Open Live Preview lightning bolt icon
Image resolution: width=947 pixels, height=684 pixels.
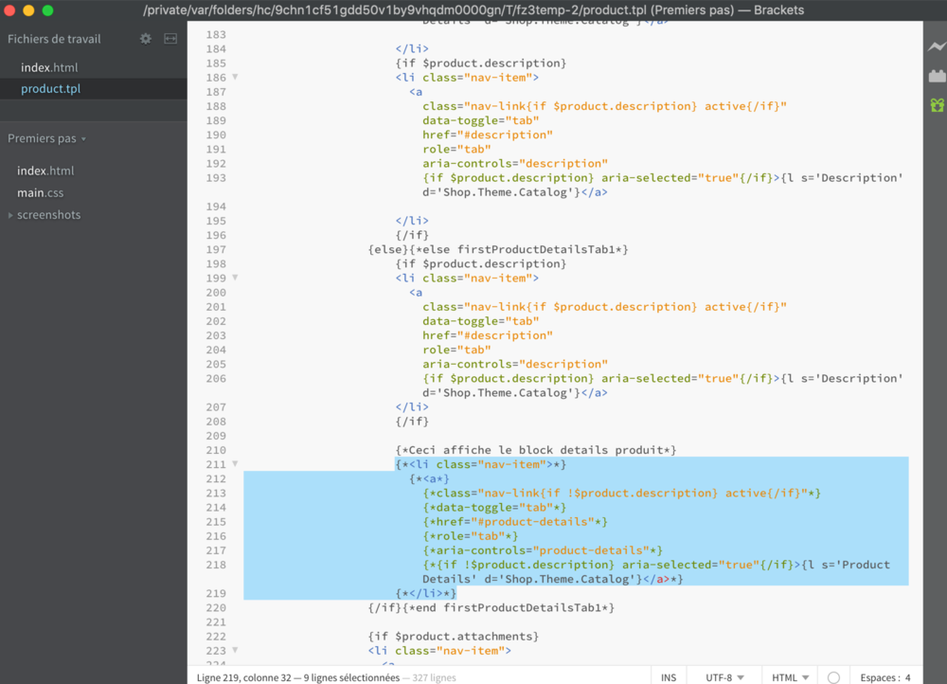(936, 46)
